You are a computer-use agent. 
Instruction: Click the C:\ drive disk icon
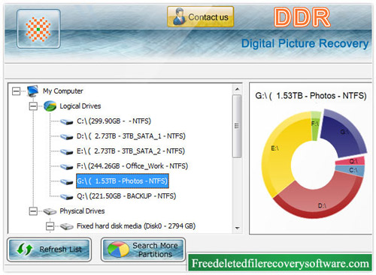66,121
